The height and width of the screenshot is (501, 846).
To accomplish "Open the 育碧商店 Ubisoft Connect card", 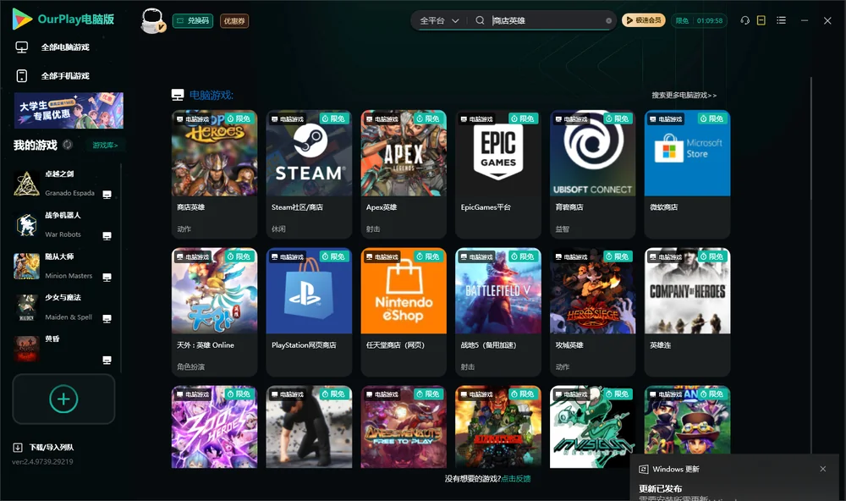I will tap(592, 173).
